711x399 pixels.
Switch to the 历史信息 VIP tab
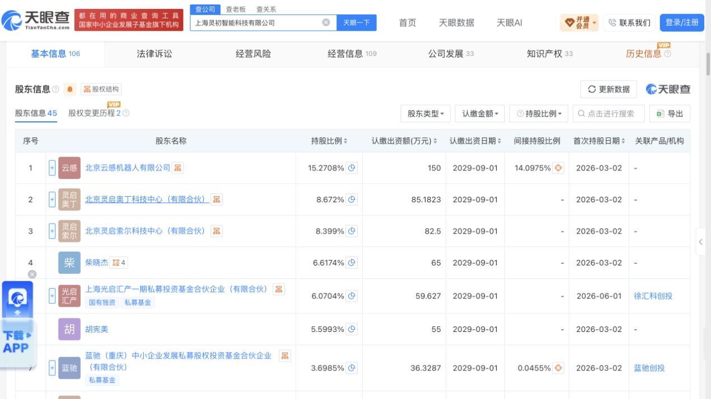pyautogui.click(x=648, y=54)
